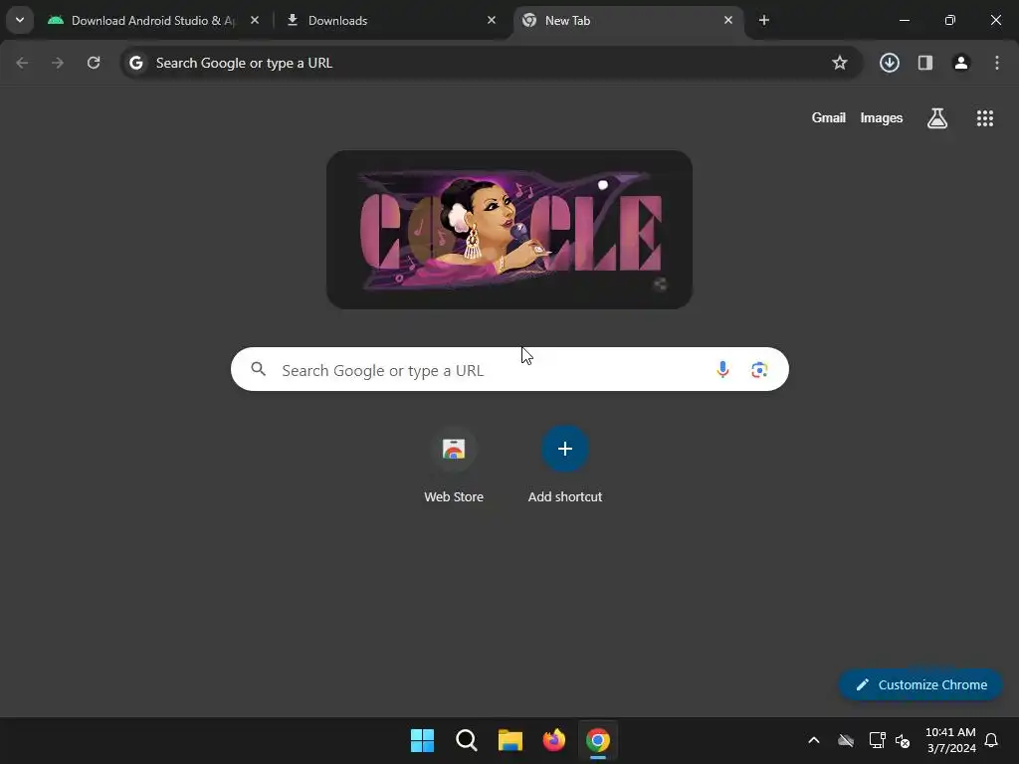Go back using the back arrow
1019x764 pixels.
(x=22, y=63)
